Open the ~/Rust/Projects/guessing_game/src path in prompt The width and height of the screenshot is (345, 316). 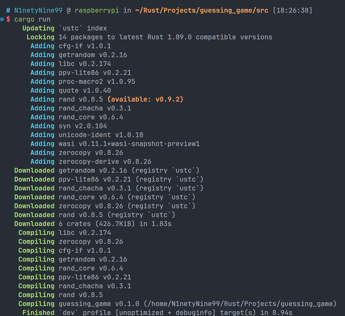click(x=202, y=11)
